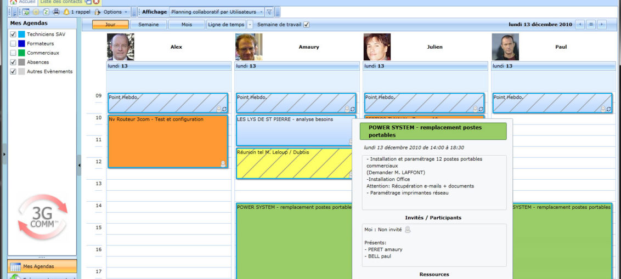
Task: Open Réunion tel M. Leloup / Dubois event
Action: [294, 163]
